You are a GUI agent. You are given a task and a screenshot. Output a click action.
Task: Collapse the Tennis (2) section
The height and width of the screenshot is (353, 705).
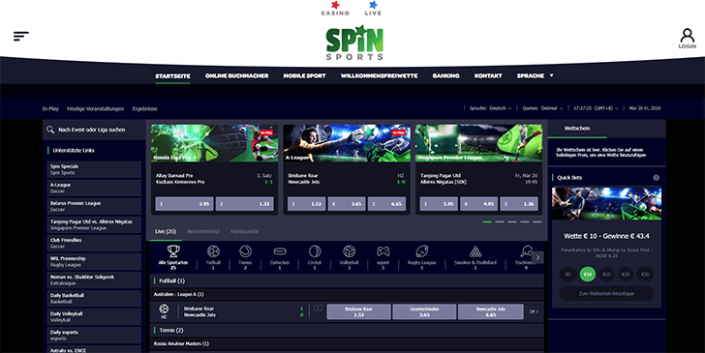347,330
